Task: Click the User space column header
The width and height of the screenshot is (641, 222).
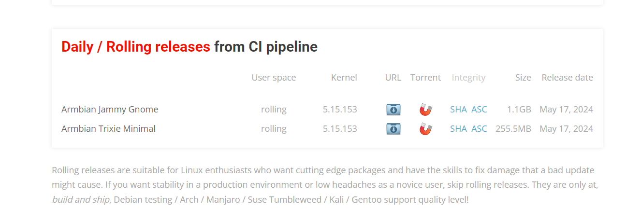Action: tap(274, 78)
